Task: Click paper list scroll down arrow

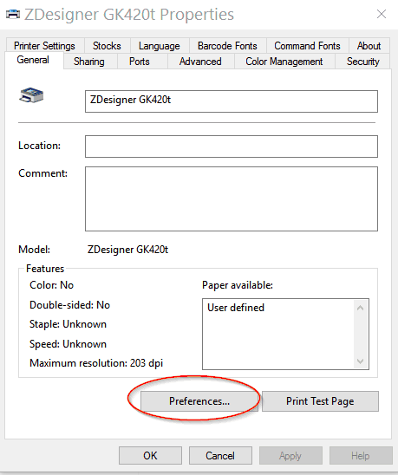Action: click(x=360, y=361)
